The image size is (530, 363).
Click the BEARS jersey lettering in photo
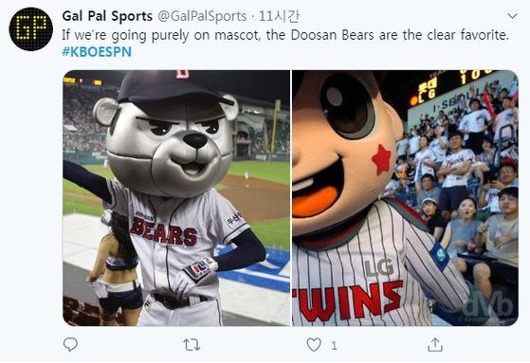point(164,231)
